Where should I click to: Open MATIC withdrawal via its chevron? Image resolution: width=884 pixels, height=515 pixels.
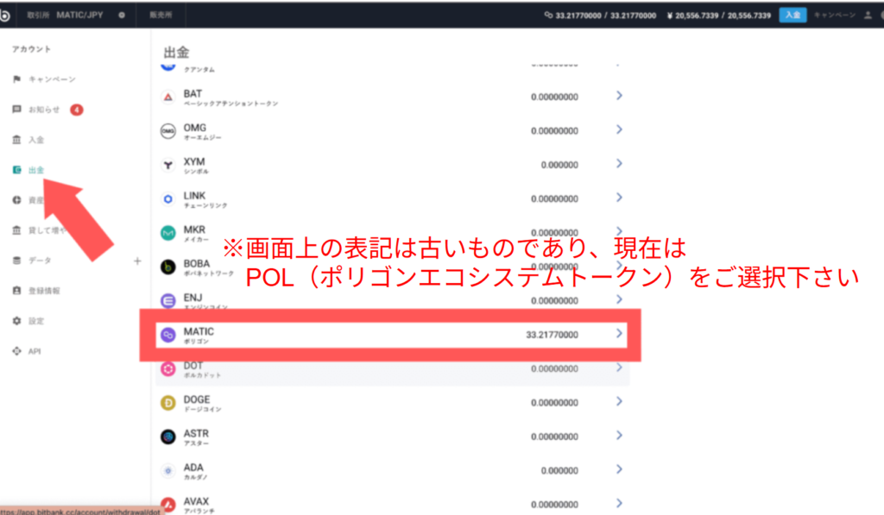619,334
